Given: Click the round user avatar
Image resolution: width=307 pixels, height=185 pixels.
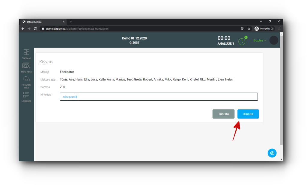Looking at the screenshot, I should (x=274, y=40).
